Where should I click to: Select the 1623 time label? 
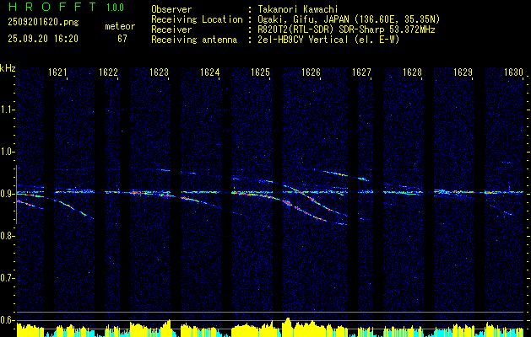click(x=159, y=72)
